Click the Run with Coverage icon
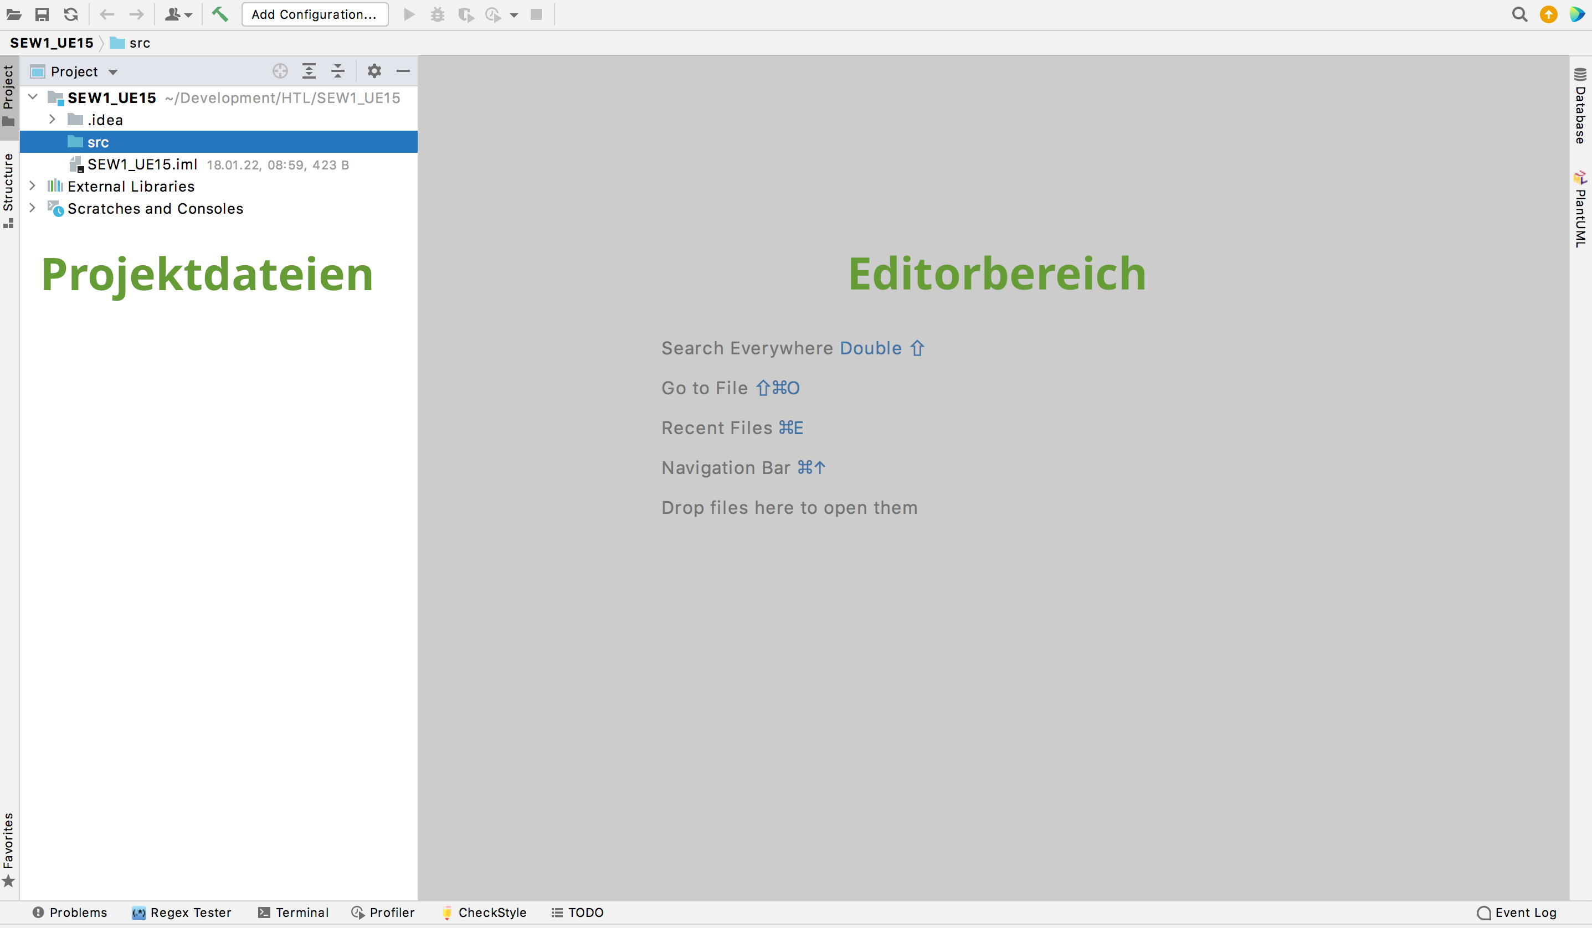This screenshot has width=1592, height=928. pyautogui.click(x=466, y=14)
